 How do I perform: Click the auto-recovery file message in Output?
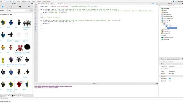click(53, 86)
